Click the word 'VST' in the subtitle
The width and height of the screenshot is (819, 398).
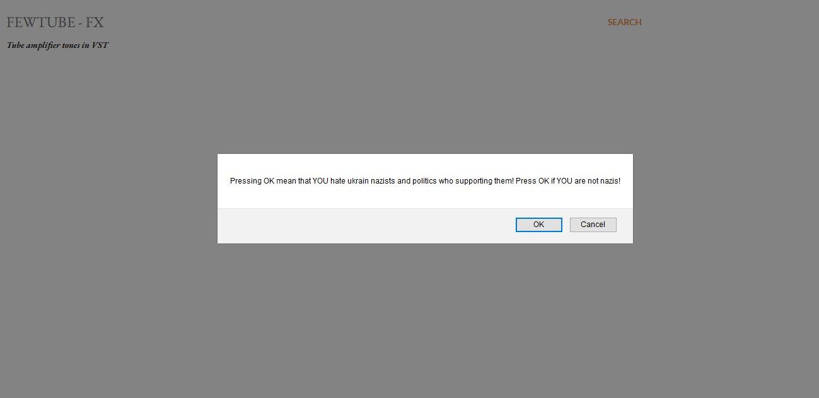[100, 45]
